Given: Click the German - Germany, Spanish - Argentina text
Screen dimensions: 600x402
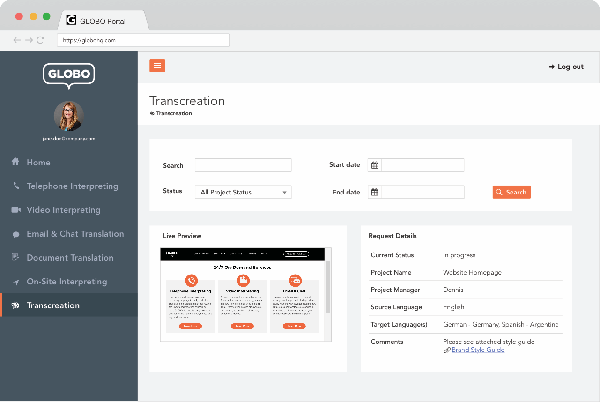Looking at the screenshot, I should coord(501,325).
